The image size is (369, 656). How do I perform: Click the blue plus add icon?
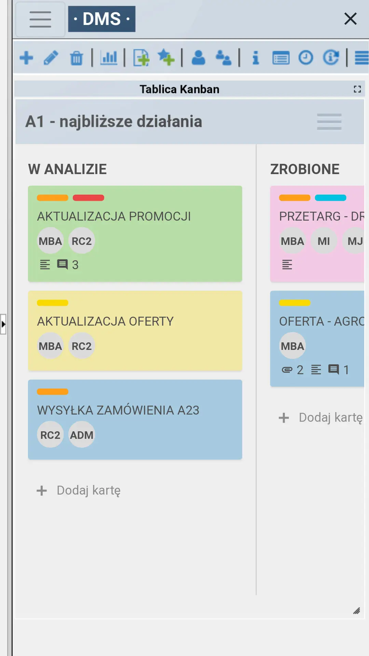point(26,57)
